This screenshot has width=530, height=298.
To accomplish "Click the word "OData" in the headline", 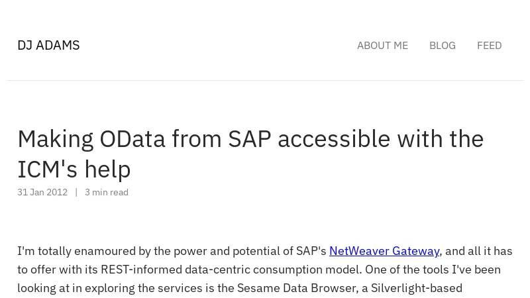I will pos(132,139).
